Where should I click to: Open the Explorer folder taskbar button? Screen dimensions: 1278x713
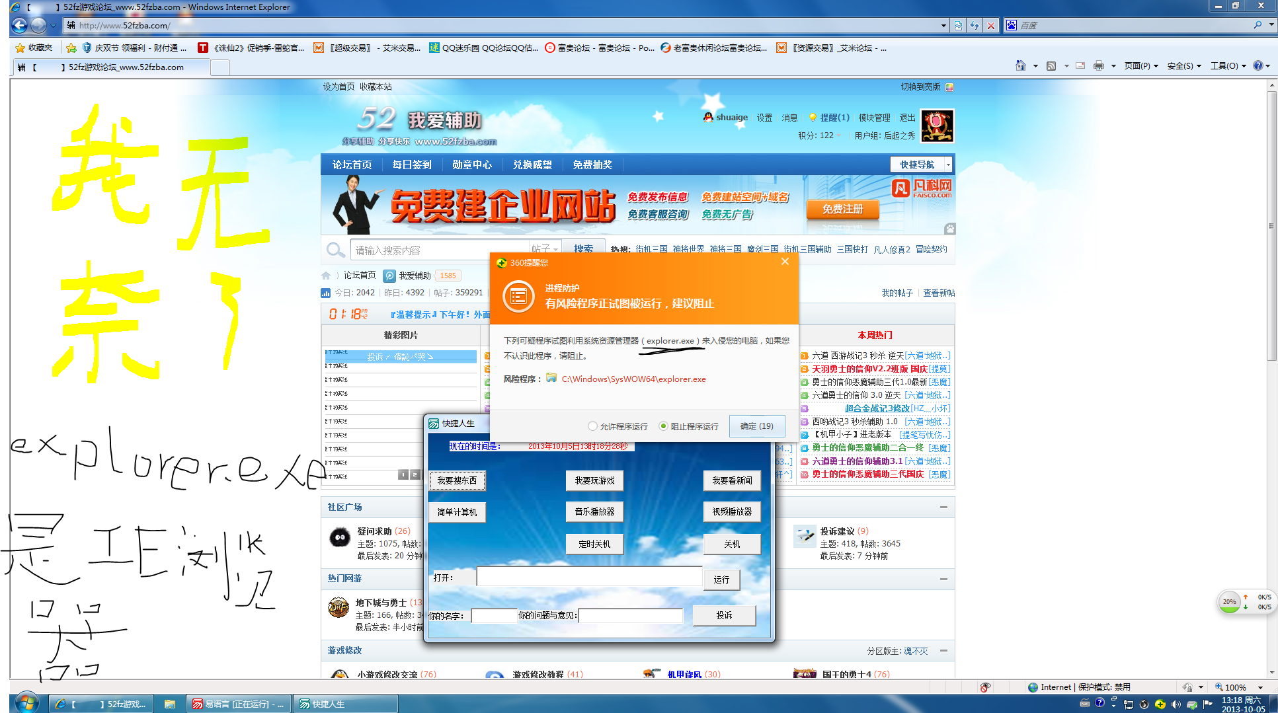(x=170, y=704)
